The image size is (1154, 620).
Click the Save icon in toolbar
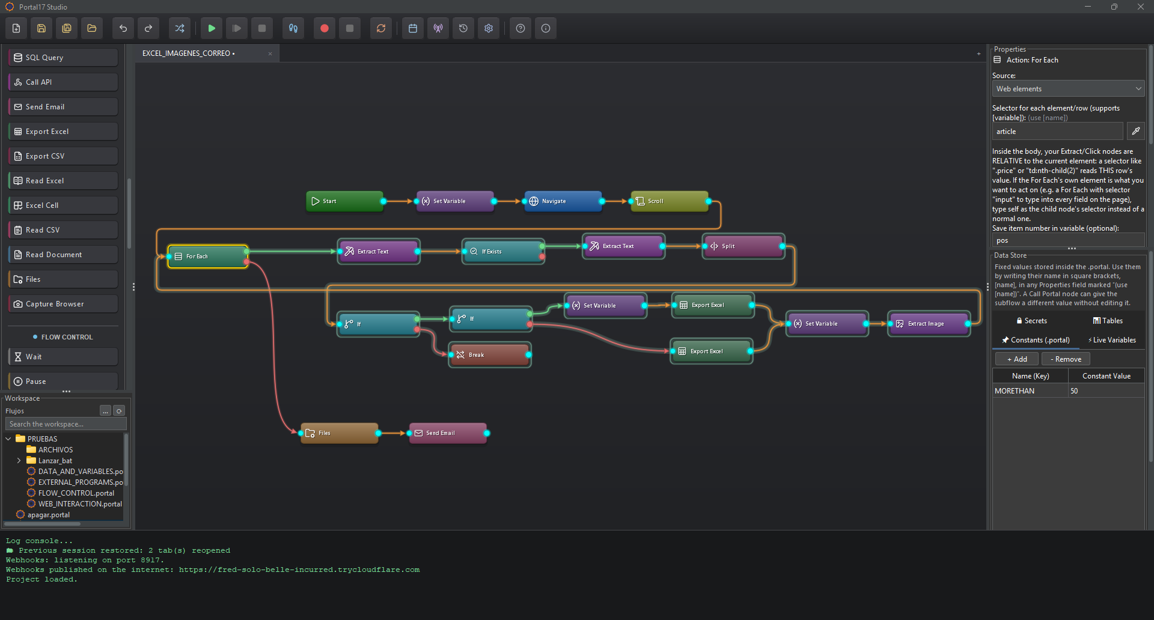click(x=41, y=28)
